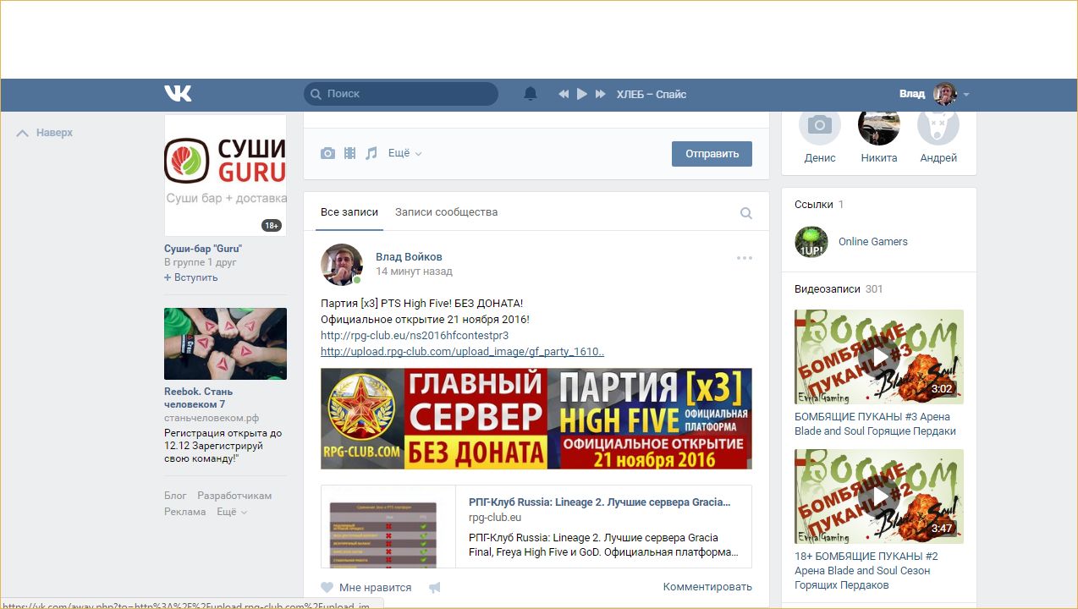The width and height of the screenshot is (1078, 609).
Task: Open Видеозаписи section header
Action: pyautogui.click(x=839, y=288)
